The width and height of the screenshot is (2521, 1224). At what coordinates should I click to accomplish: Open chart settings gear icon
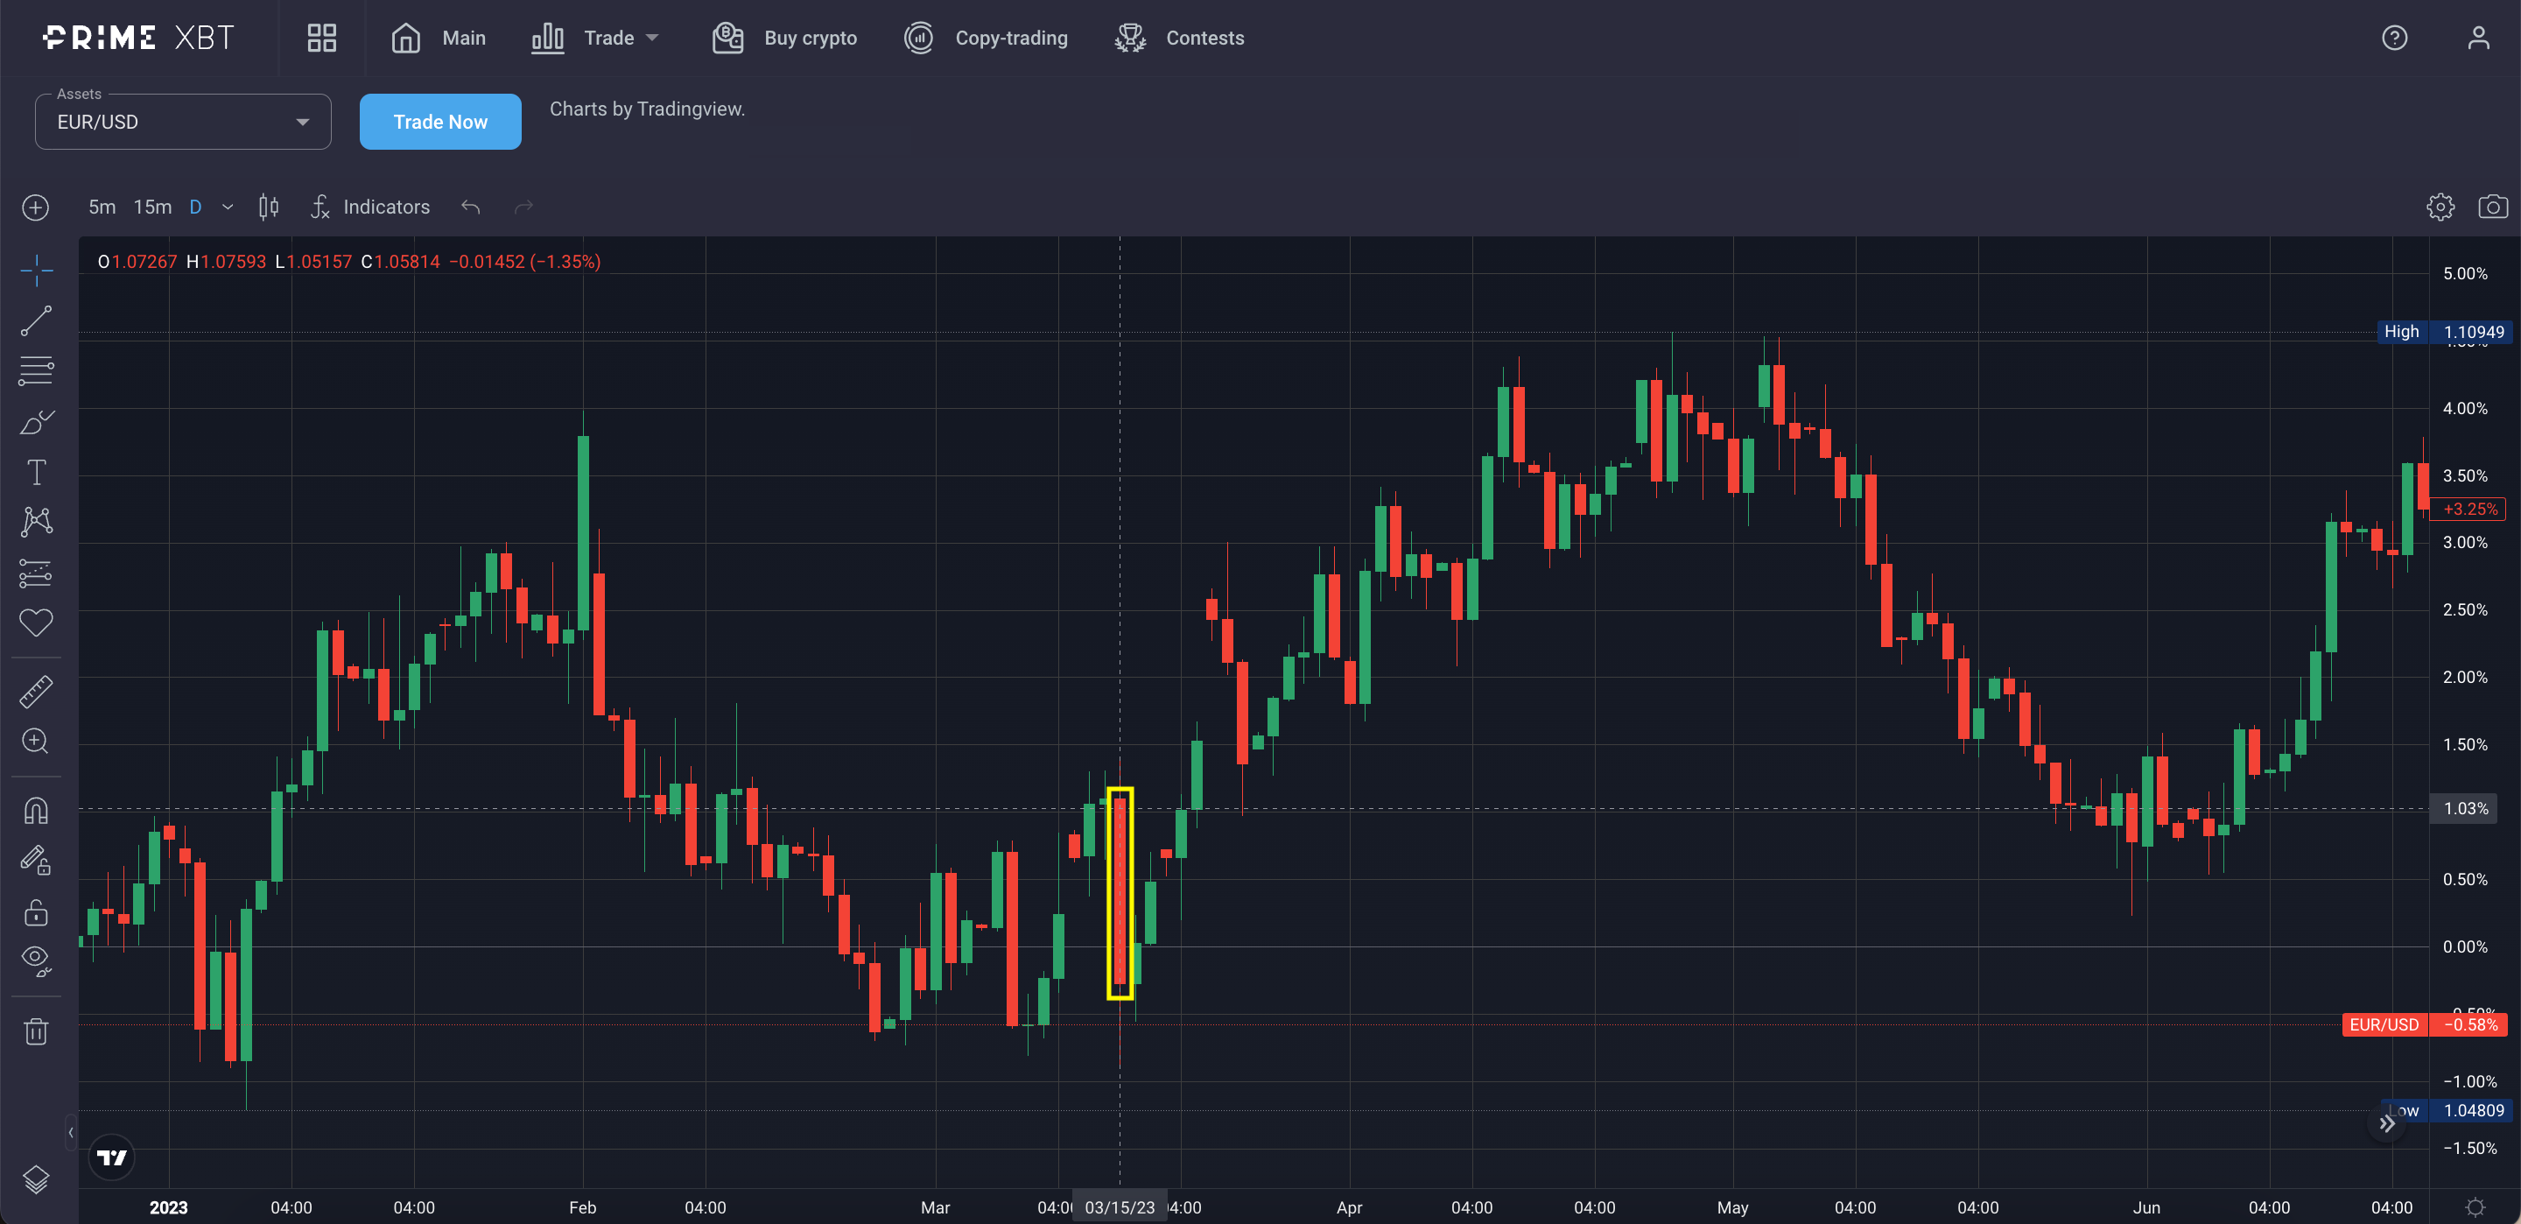coord(2440,207)
